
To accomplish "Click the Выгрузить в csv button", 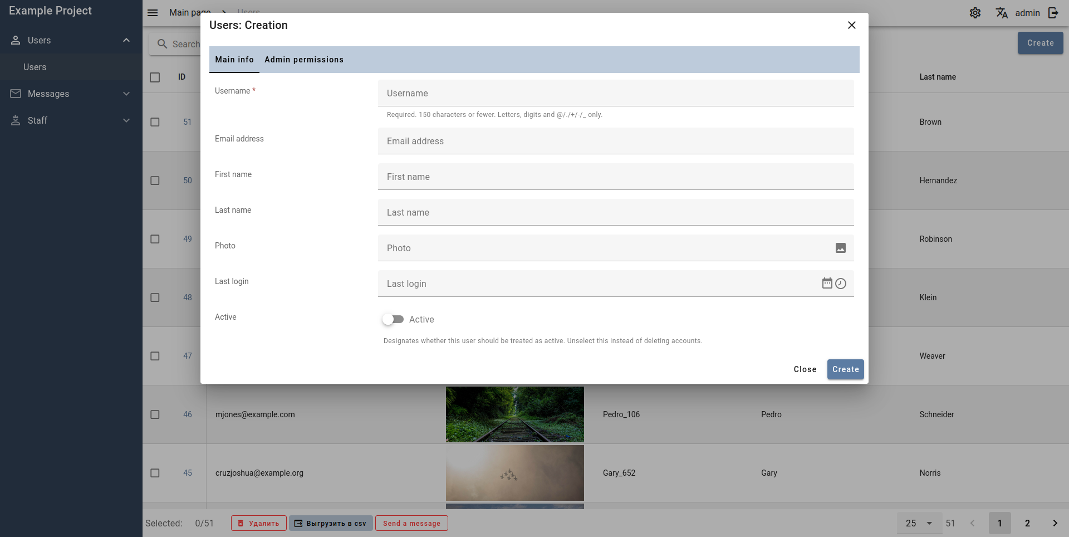I will click(331, 523).
